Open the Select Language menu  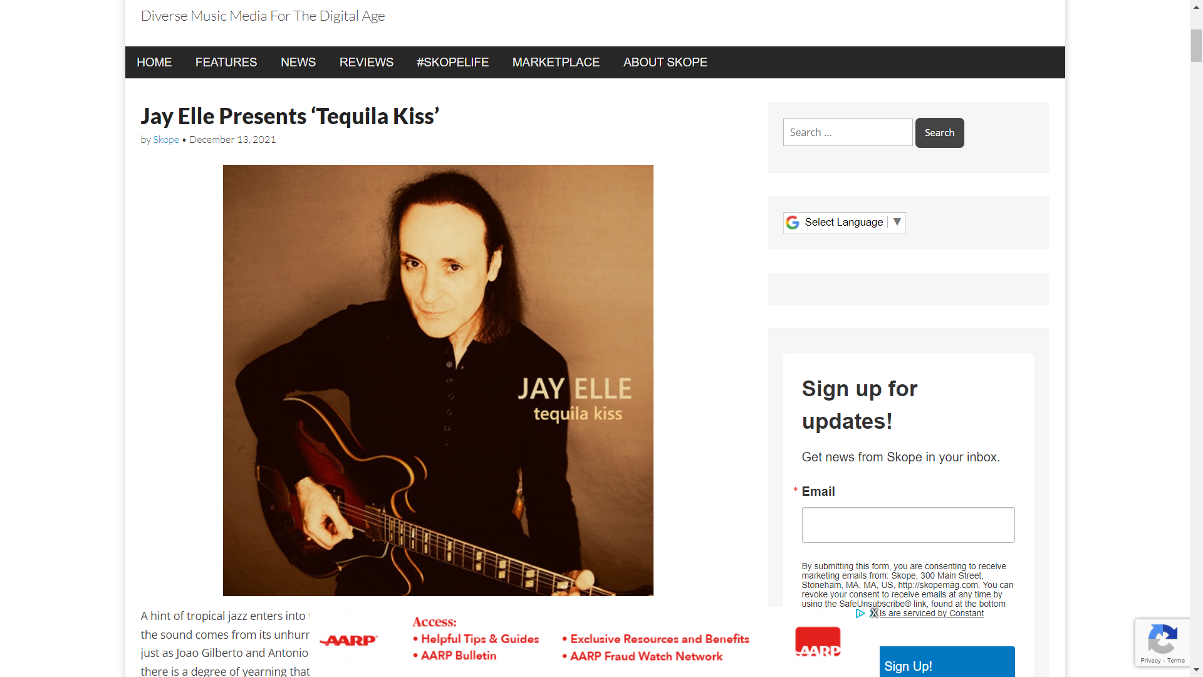(844, 223)
